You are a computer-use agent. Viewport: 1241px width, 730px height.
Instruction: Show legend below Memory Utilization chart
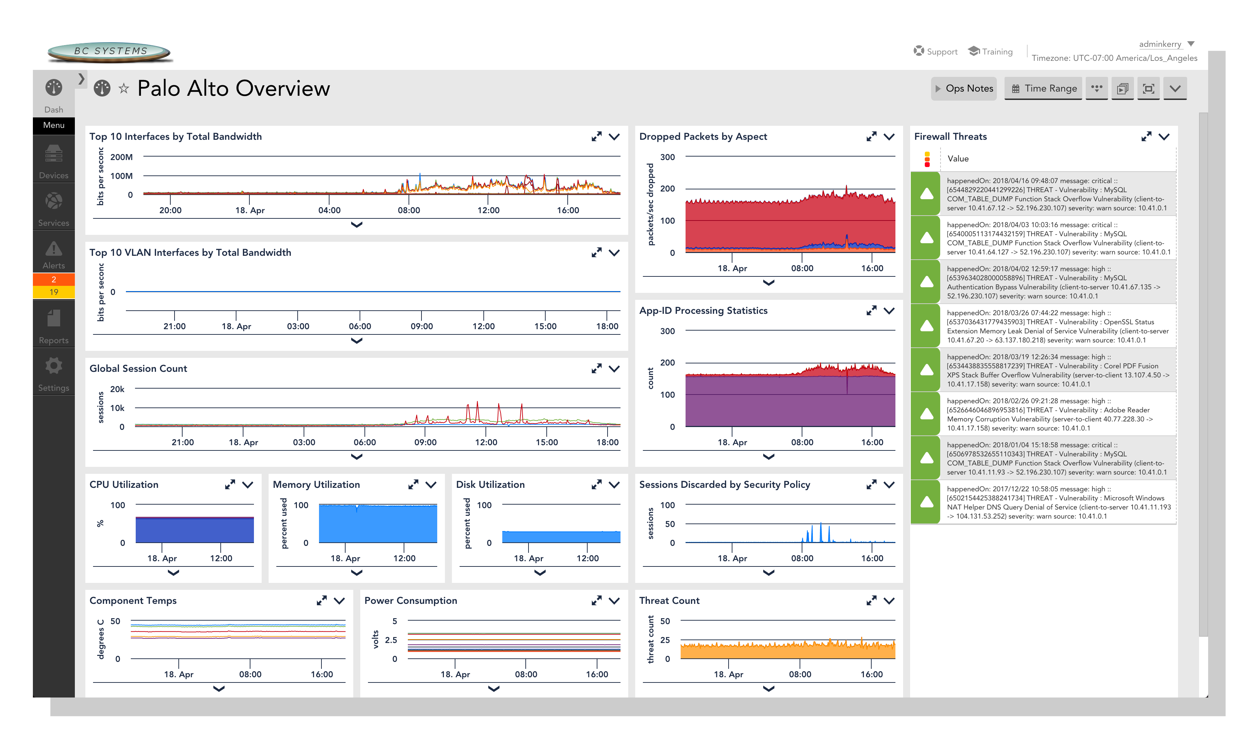pos(356,573)
